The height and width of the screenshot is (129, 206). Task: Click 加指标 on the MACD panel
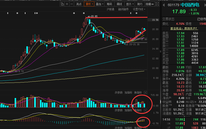click(128, 110)
